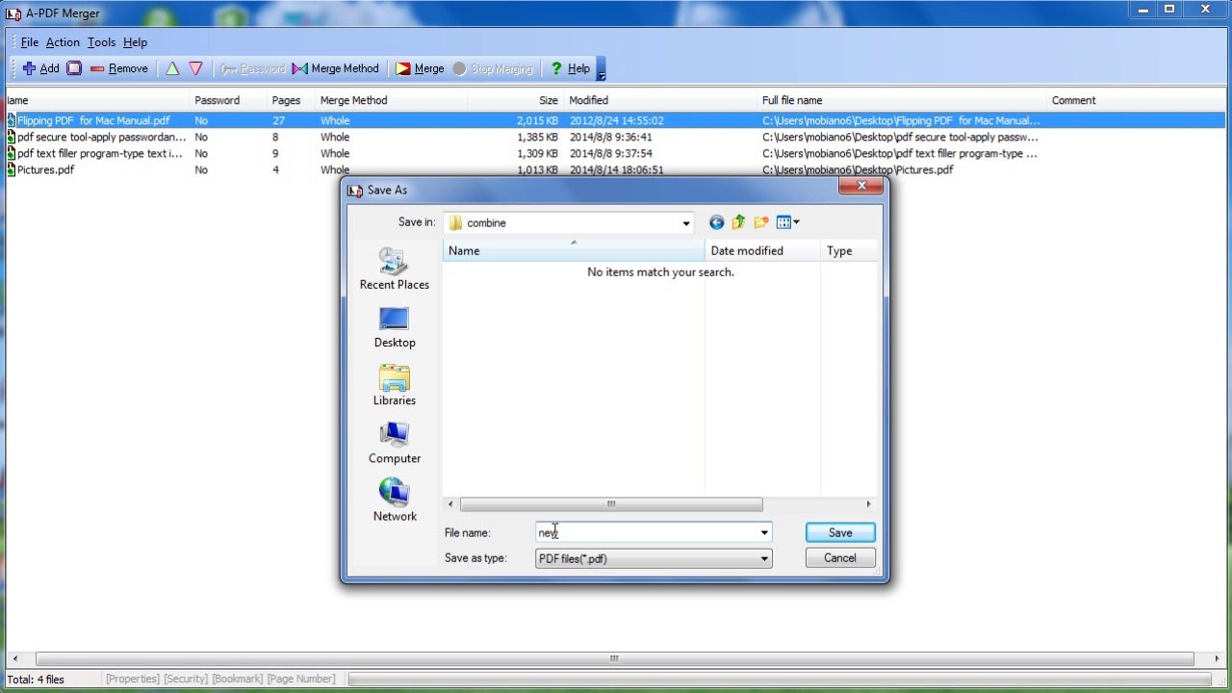Viewport: 1232px width, 693px height.
Task: Expand the toolbar overflow chevron
Action: coord(601,69)
